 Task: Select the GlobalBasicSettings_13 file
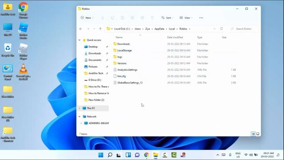[x=130, y=83]
